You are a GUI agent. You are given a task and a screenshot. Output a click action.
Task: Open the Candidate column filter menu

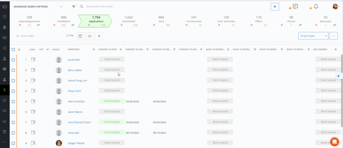coord(93,49)
